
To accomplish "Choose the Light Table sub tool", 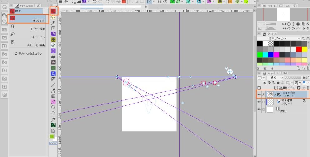I will click(28, 37).
